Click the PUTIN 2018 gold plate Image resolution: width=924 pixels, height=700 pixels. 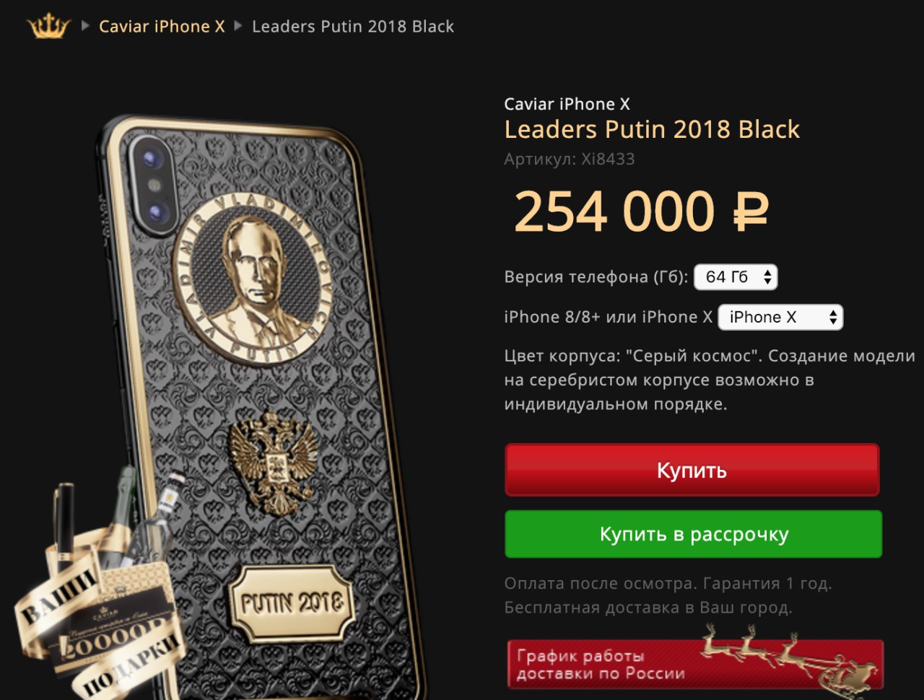coord(290,603)
